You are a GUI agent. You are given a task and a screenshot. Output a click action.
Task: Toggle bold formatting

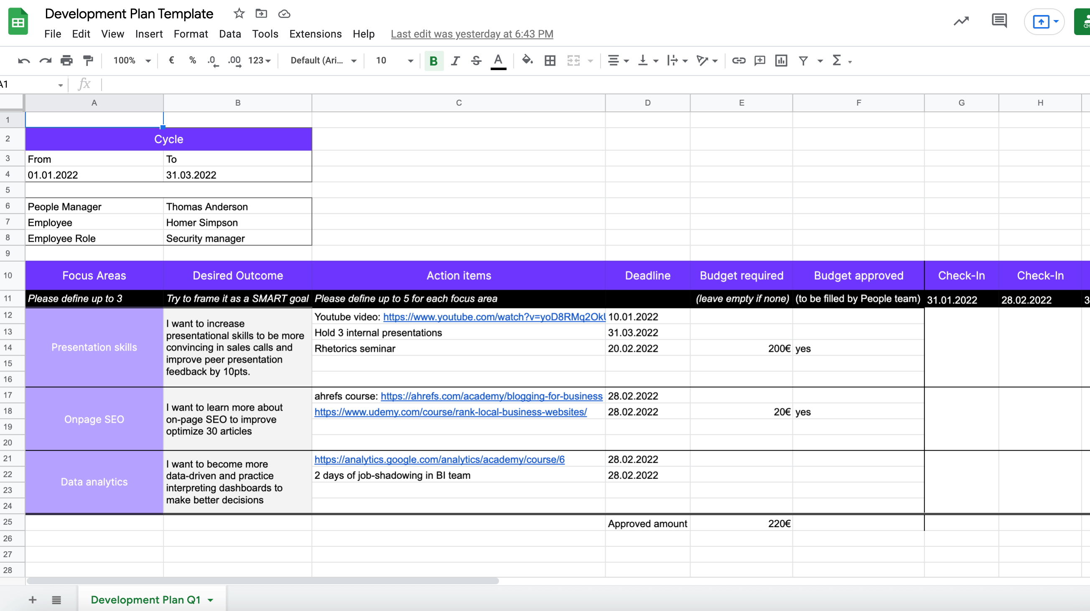(x=433, y=61)
